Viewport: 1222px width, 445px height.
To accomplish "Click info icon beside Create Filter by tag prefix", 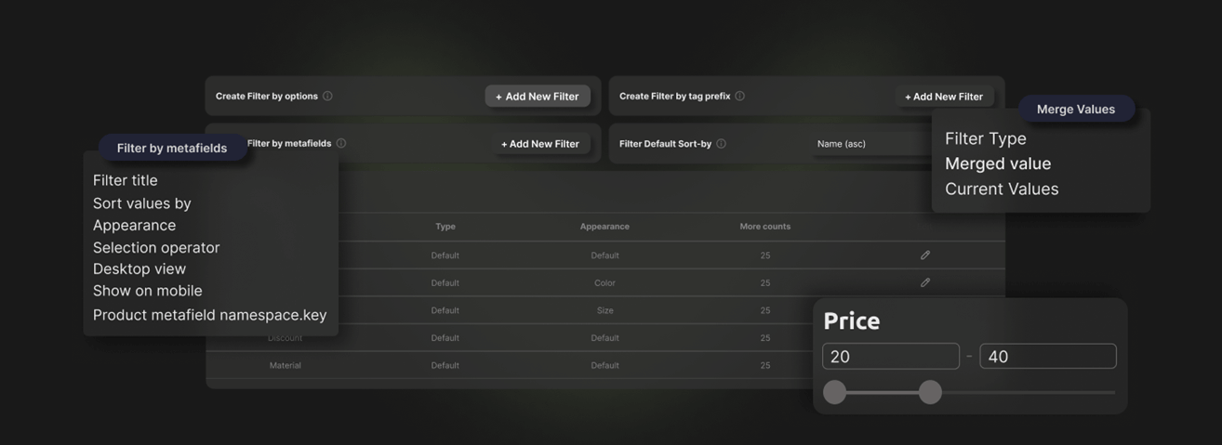I will 739,96.
